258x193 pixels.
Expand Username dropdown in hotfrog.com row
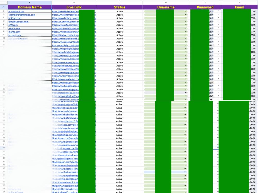[x=186, y=18]
